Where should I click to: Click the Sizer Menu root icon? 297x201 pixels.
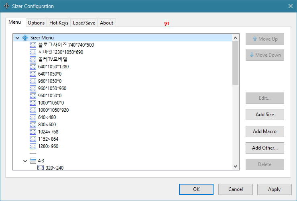point(25,38)
